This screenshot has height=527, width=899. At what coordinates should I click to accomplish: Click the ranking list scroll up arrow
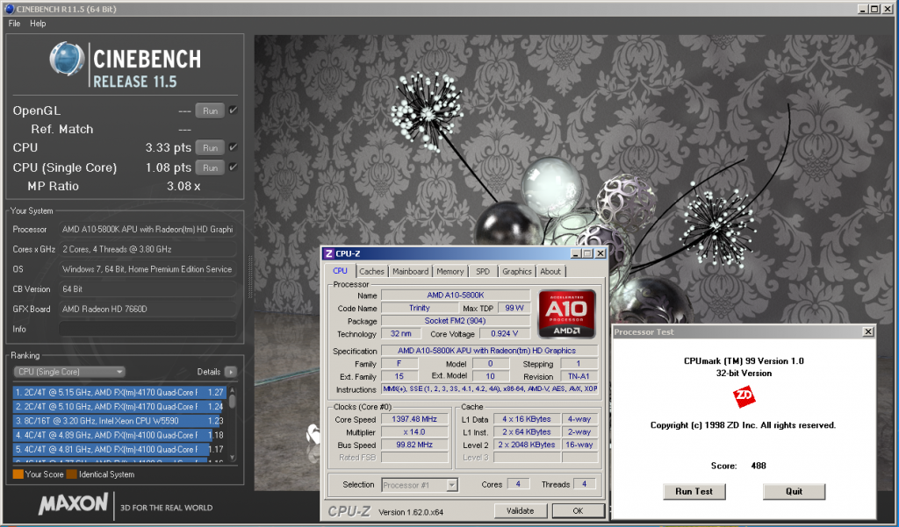pos(232,390)
